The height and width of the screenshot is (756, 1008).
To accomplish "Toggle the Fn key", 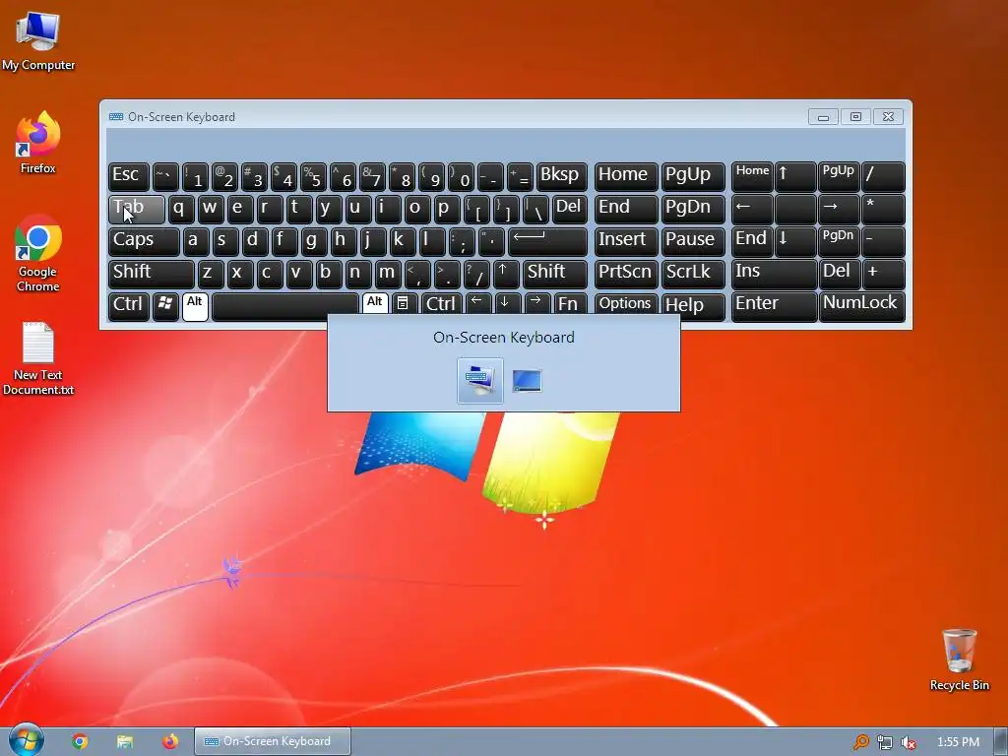I will tap(570, 305).
